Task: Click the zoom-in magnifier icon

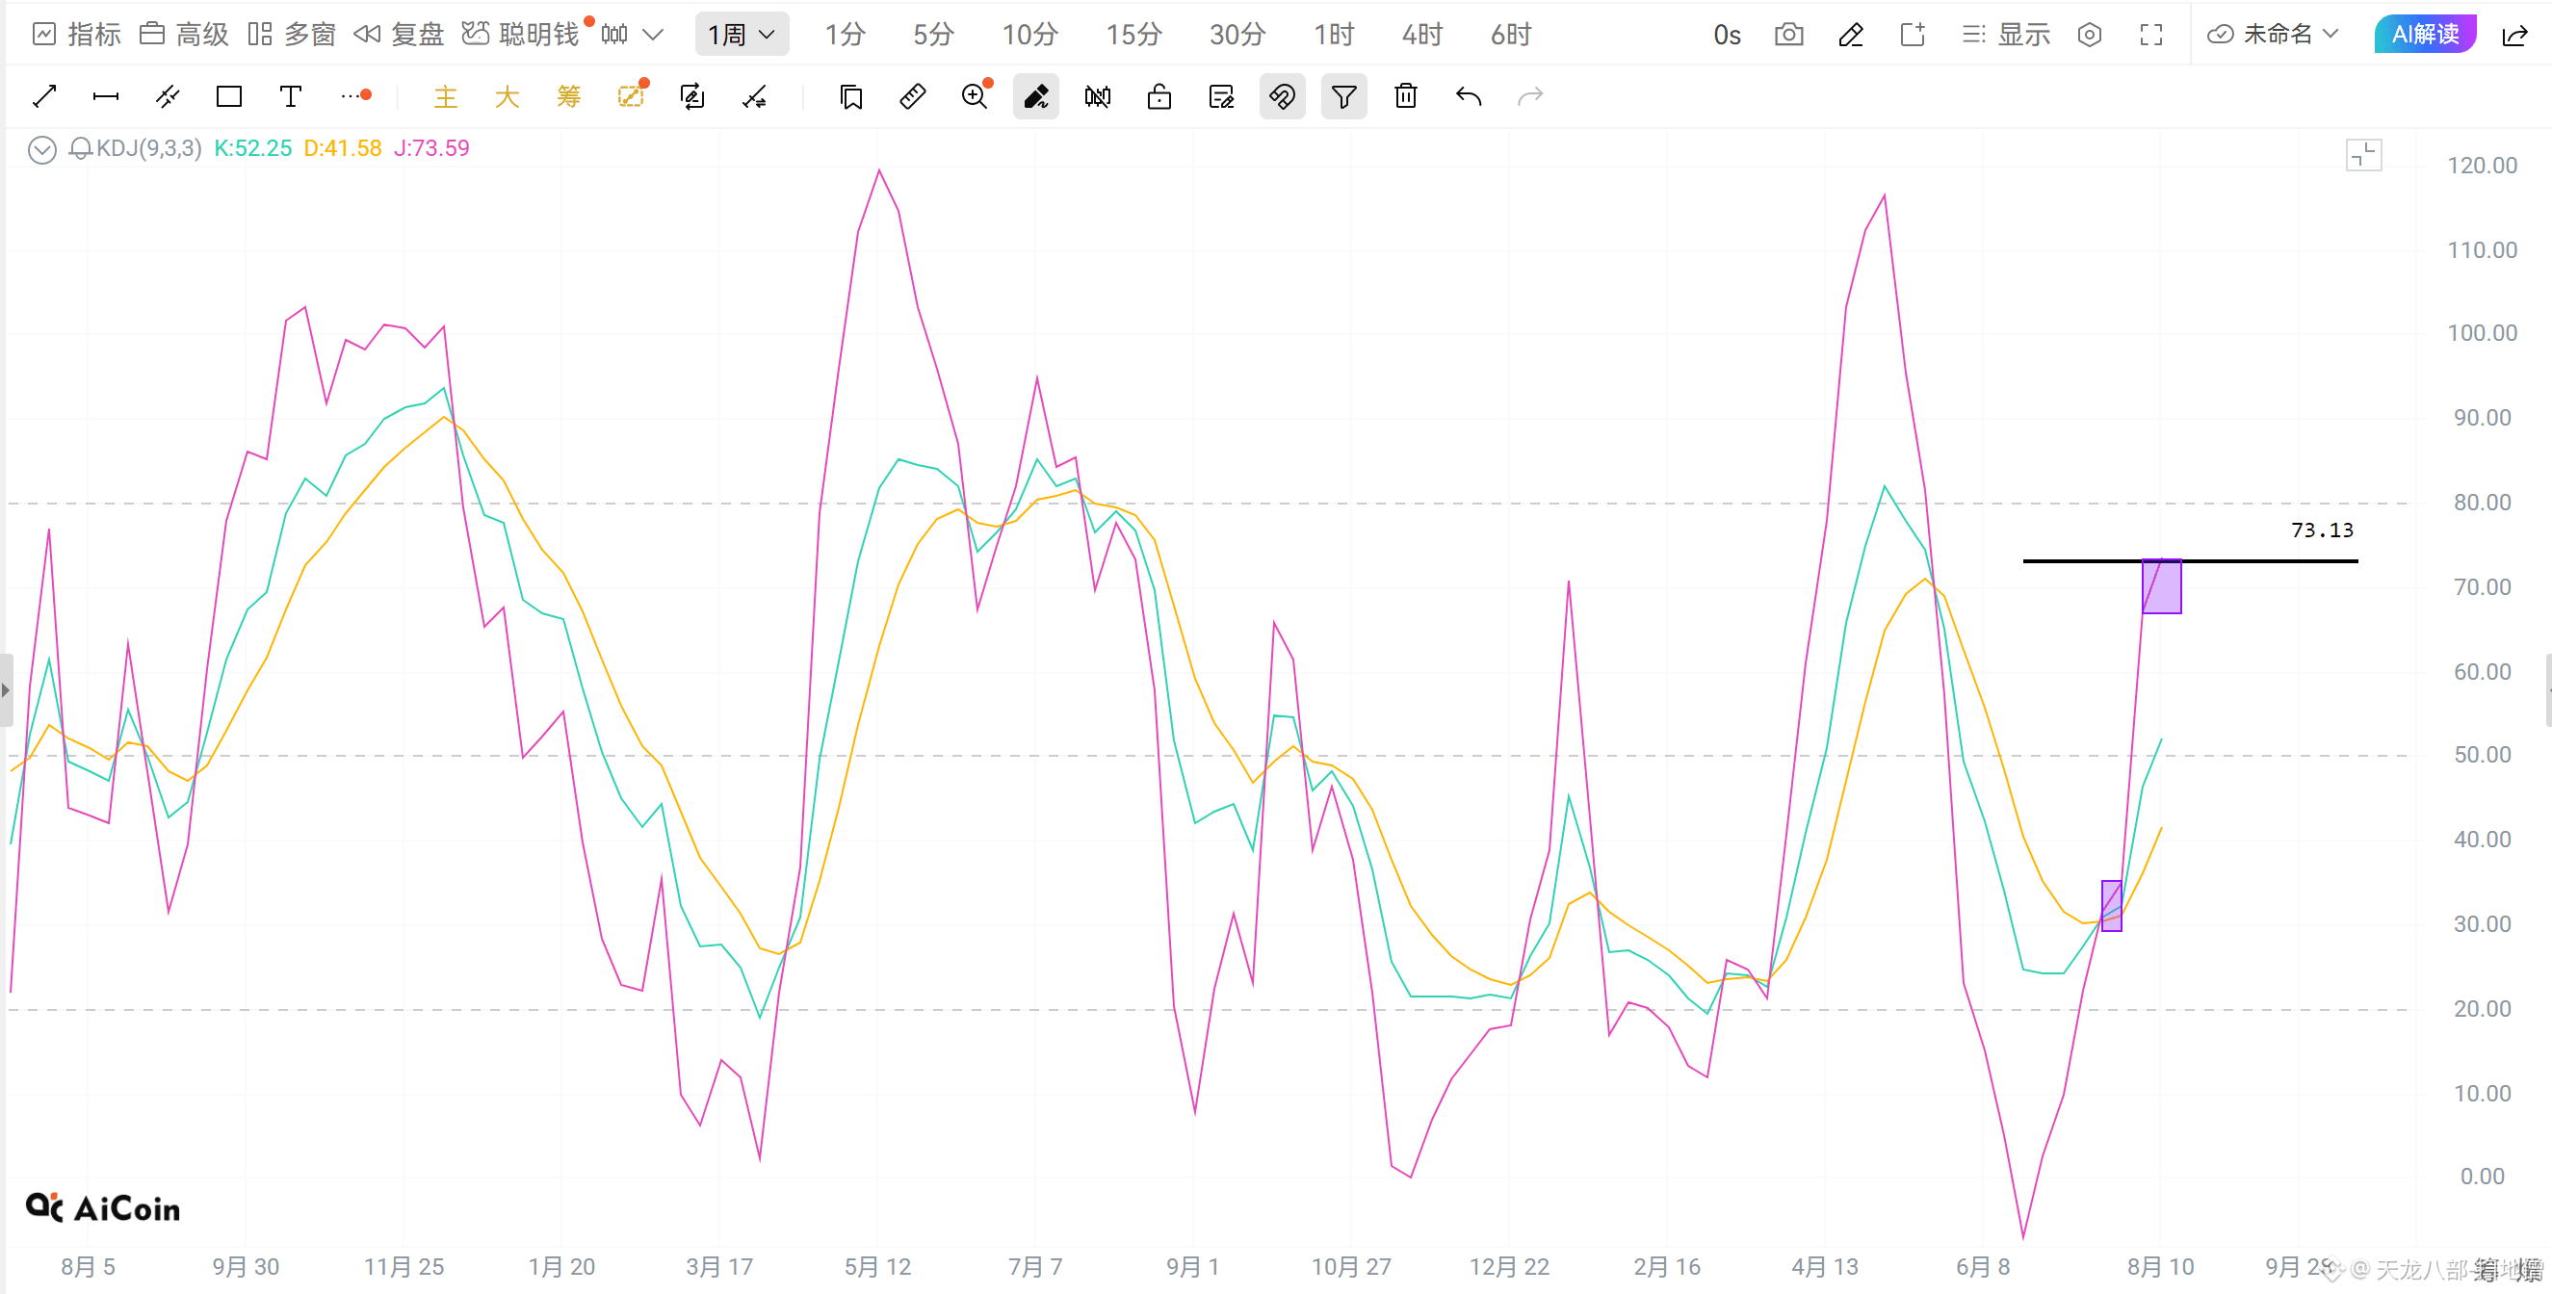Action: click(x=976, y=95)
